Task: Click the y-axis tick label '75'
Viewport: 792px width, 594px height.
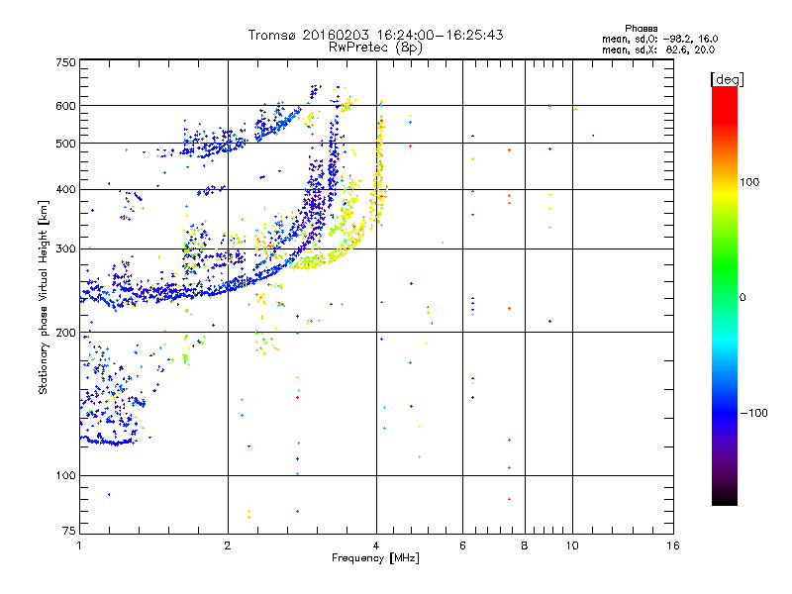Action: click(69, 531)
